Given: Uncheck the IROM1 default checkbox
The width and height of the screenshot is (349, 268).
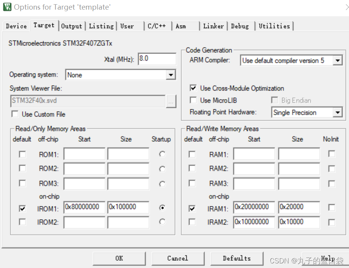Looking at the screenshot, I should coord(22,209).
